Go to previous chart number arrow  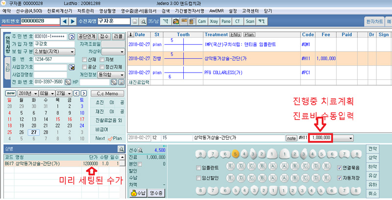(65, 21)
